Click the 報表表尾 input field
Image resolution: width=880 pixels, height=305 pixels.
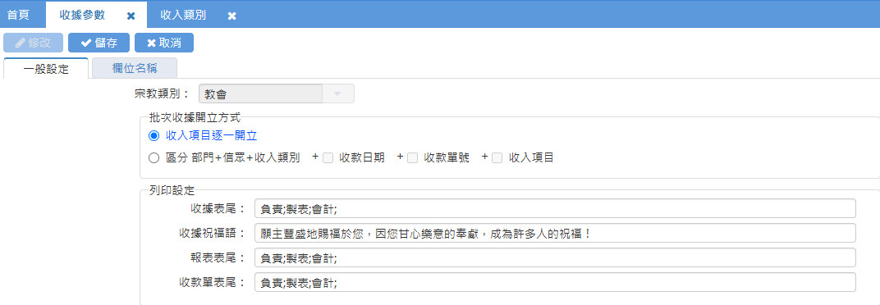tap(555, 258)
